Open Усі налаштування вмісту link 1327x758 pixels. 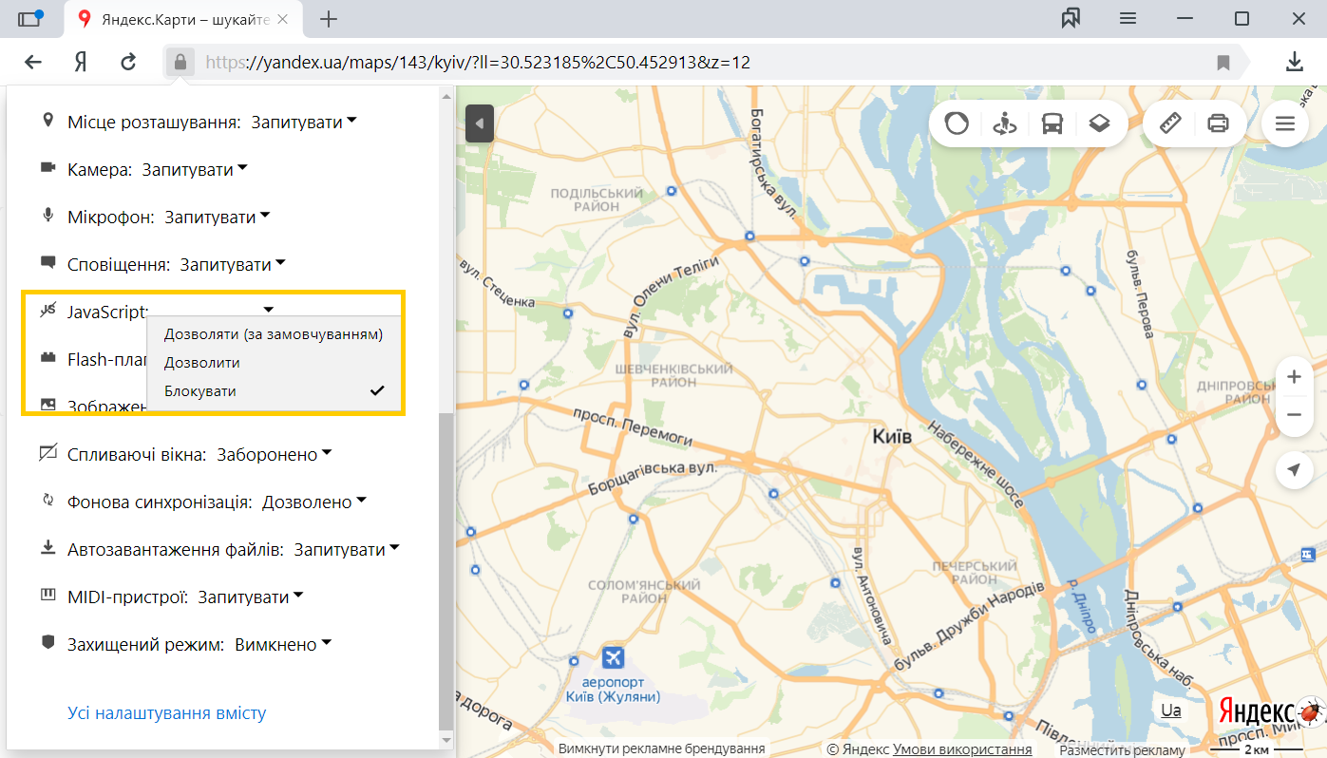pos(167,713)
